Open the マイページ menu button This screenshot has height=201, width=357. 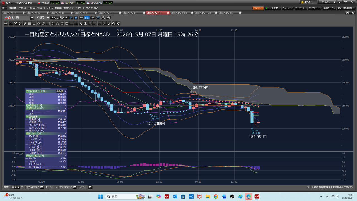click(x=301, y=8)
